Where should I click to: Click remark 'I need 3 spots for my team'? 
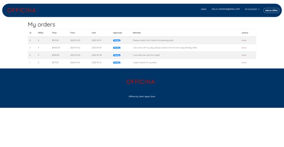click(x=145, y=62)
